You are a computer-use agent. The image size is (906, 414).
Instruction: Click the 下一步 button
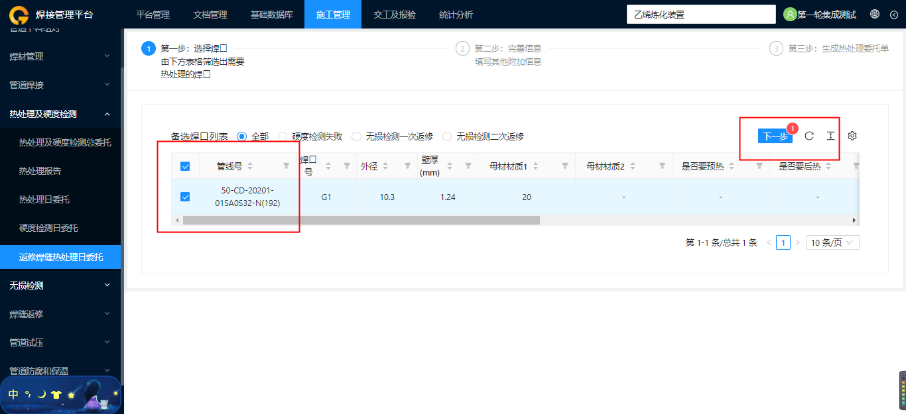[775, 136]
